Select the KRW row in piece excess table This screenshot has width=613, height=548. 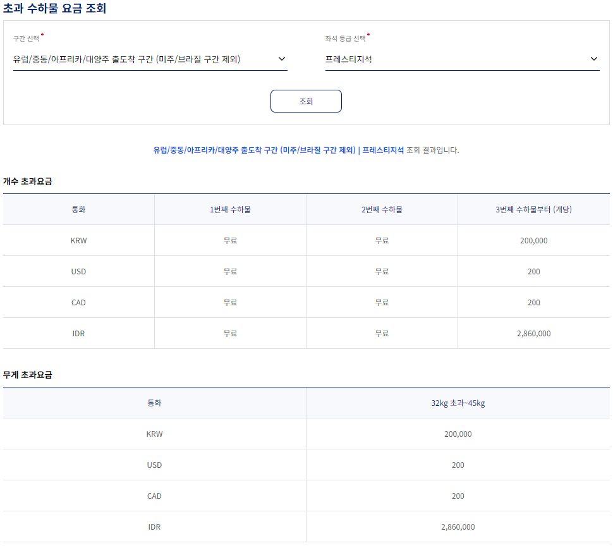click(x=78, y=240)
